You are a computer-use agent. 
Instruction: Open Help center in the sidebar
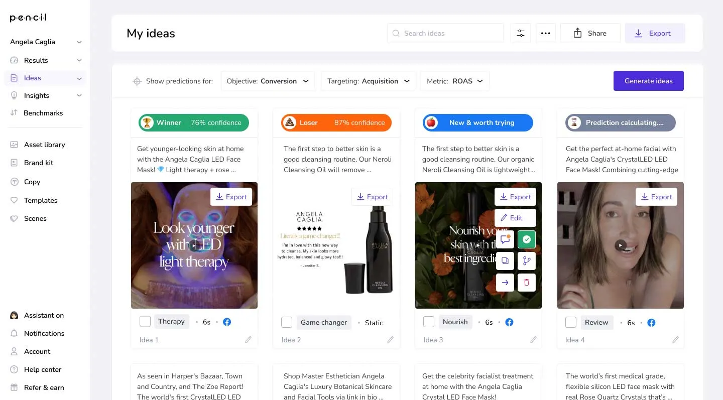43,369
